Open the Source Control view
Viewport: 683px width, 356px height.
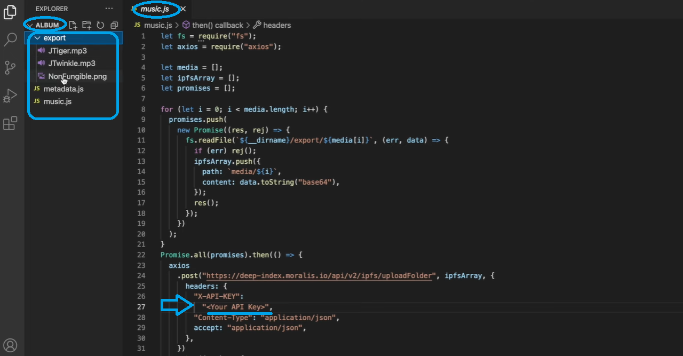tap(10, 67)
